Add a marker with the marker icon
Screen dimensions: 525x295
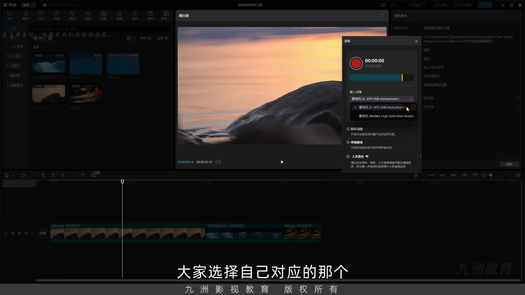pyautogui.click(x=83, y=175)
